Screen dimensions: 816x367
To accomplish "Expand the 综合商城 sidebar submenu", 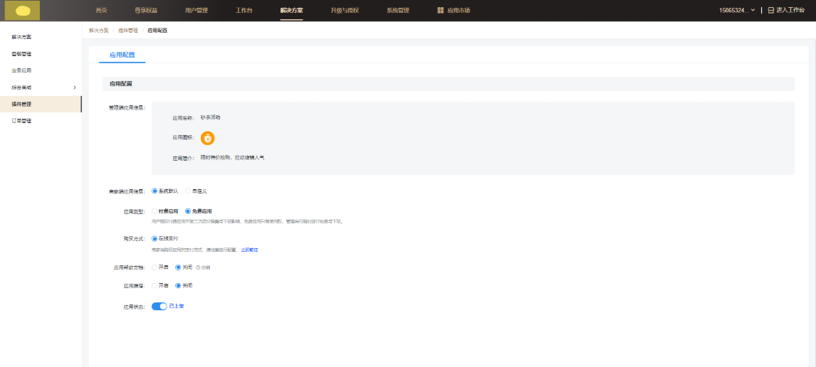I will (74, 87).
